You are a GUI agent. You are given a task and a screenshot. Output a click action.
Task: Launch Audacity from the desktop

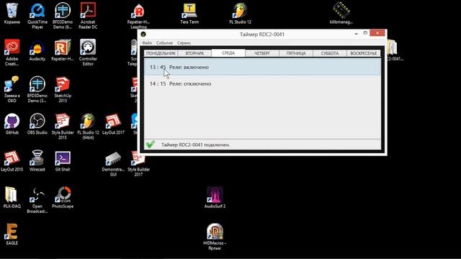coord(37,48)
